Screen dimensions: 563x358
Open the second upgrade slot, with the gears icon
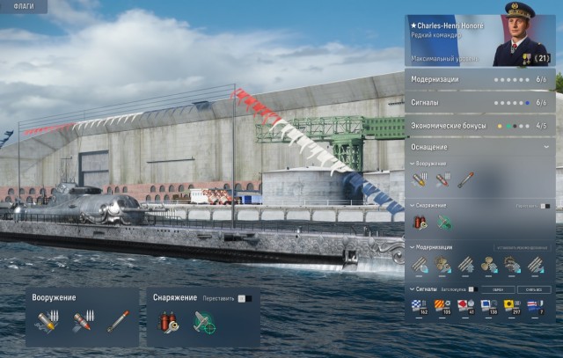tap(442, 265)
